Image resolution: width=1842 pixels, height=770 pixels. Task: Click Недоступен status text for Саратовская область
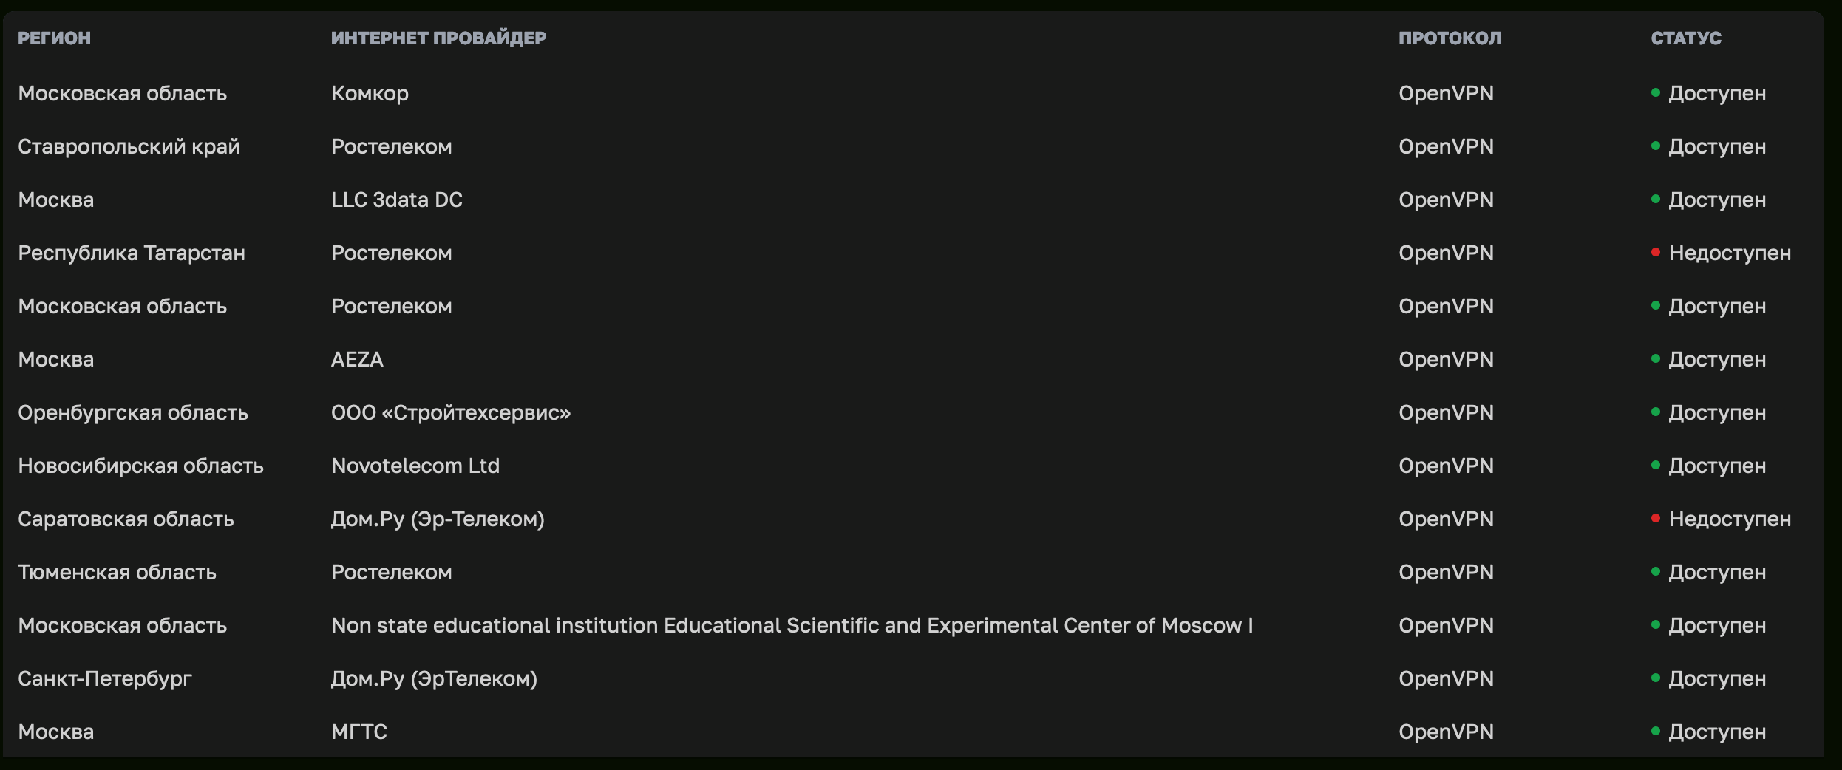tap(1730, 519)
